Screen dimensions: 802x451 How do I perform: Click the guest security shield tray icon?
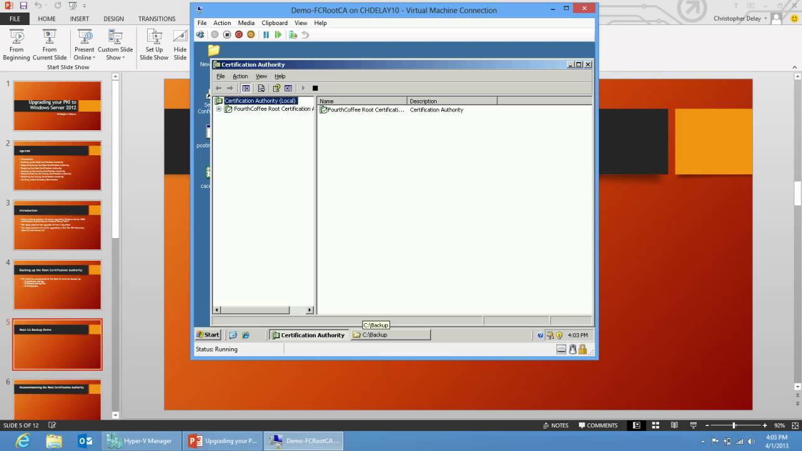coord(559,335)
